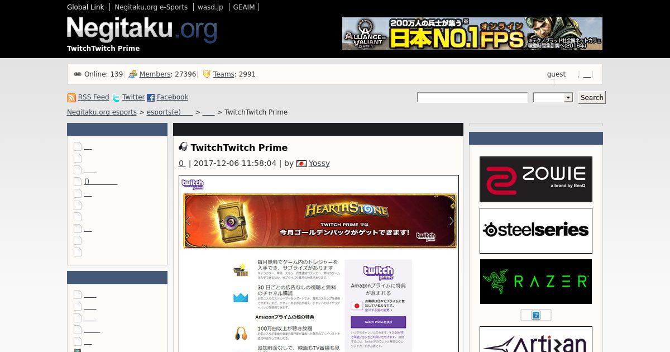Click the purple Twitch Prime trial button
This screenshot has width=670, height=352.
(x=378, y=322)
